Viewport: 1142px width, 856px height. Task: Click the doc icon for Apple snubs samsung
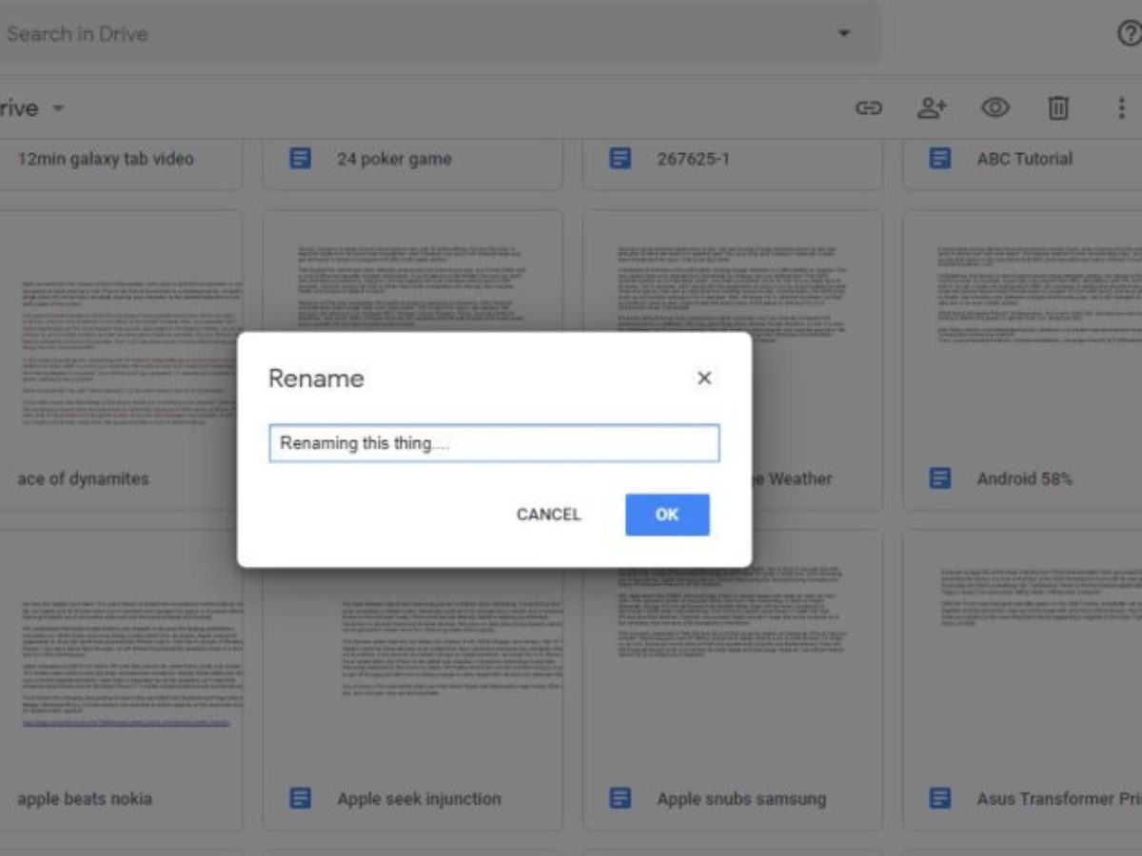(x=620, y=798)
